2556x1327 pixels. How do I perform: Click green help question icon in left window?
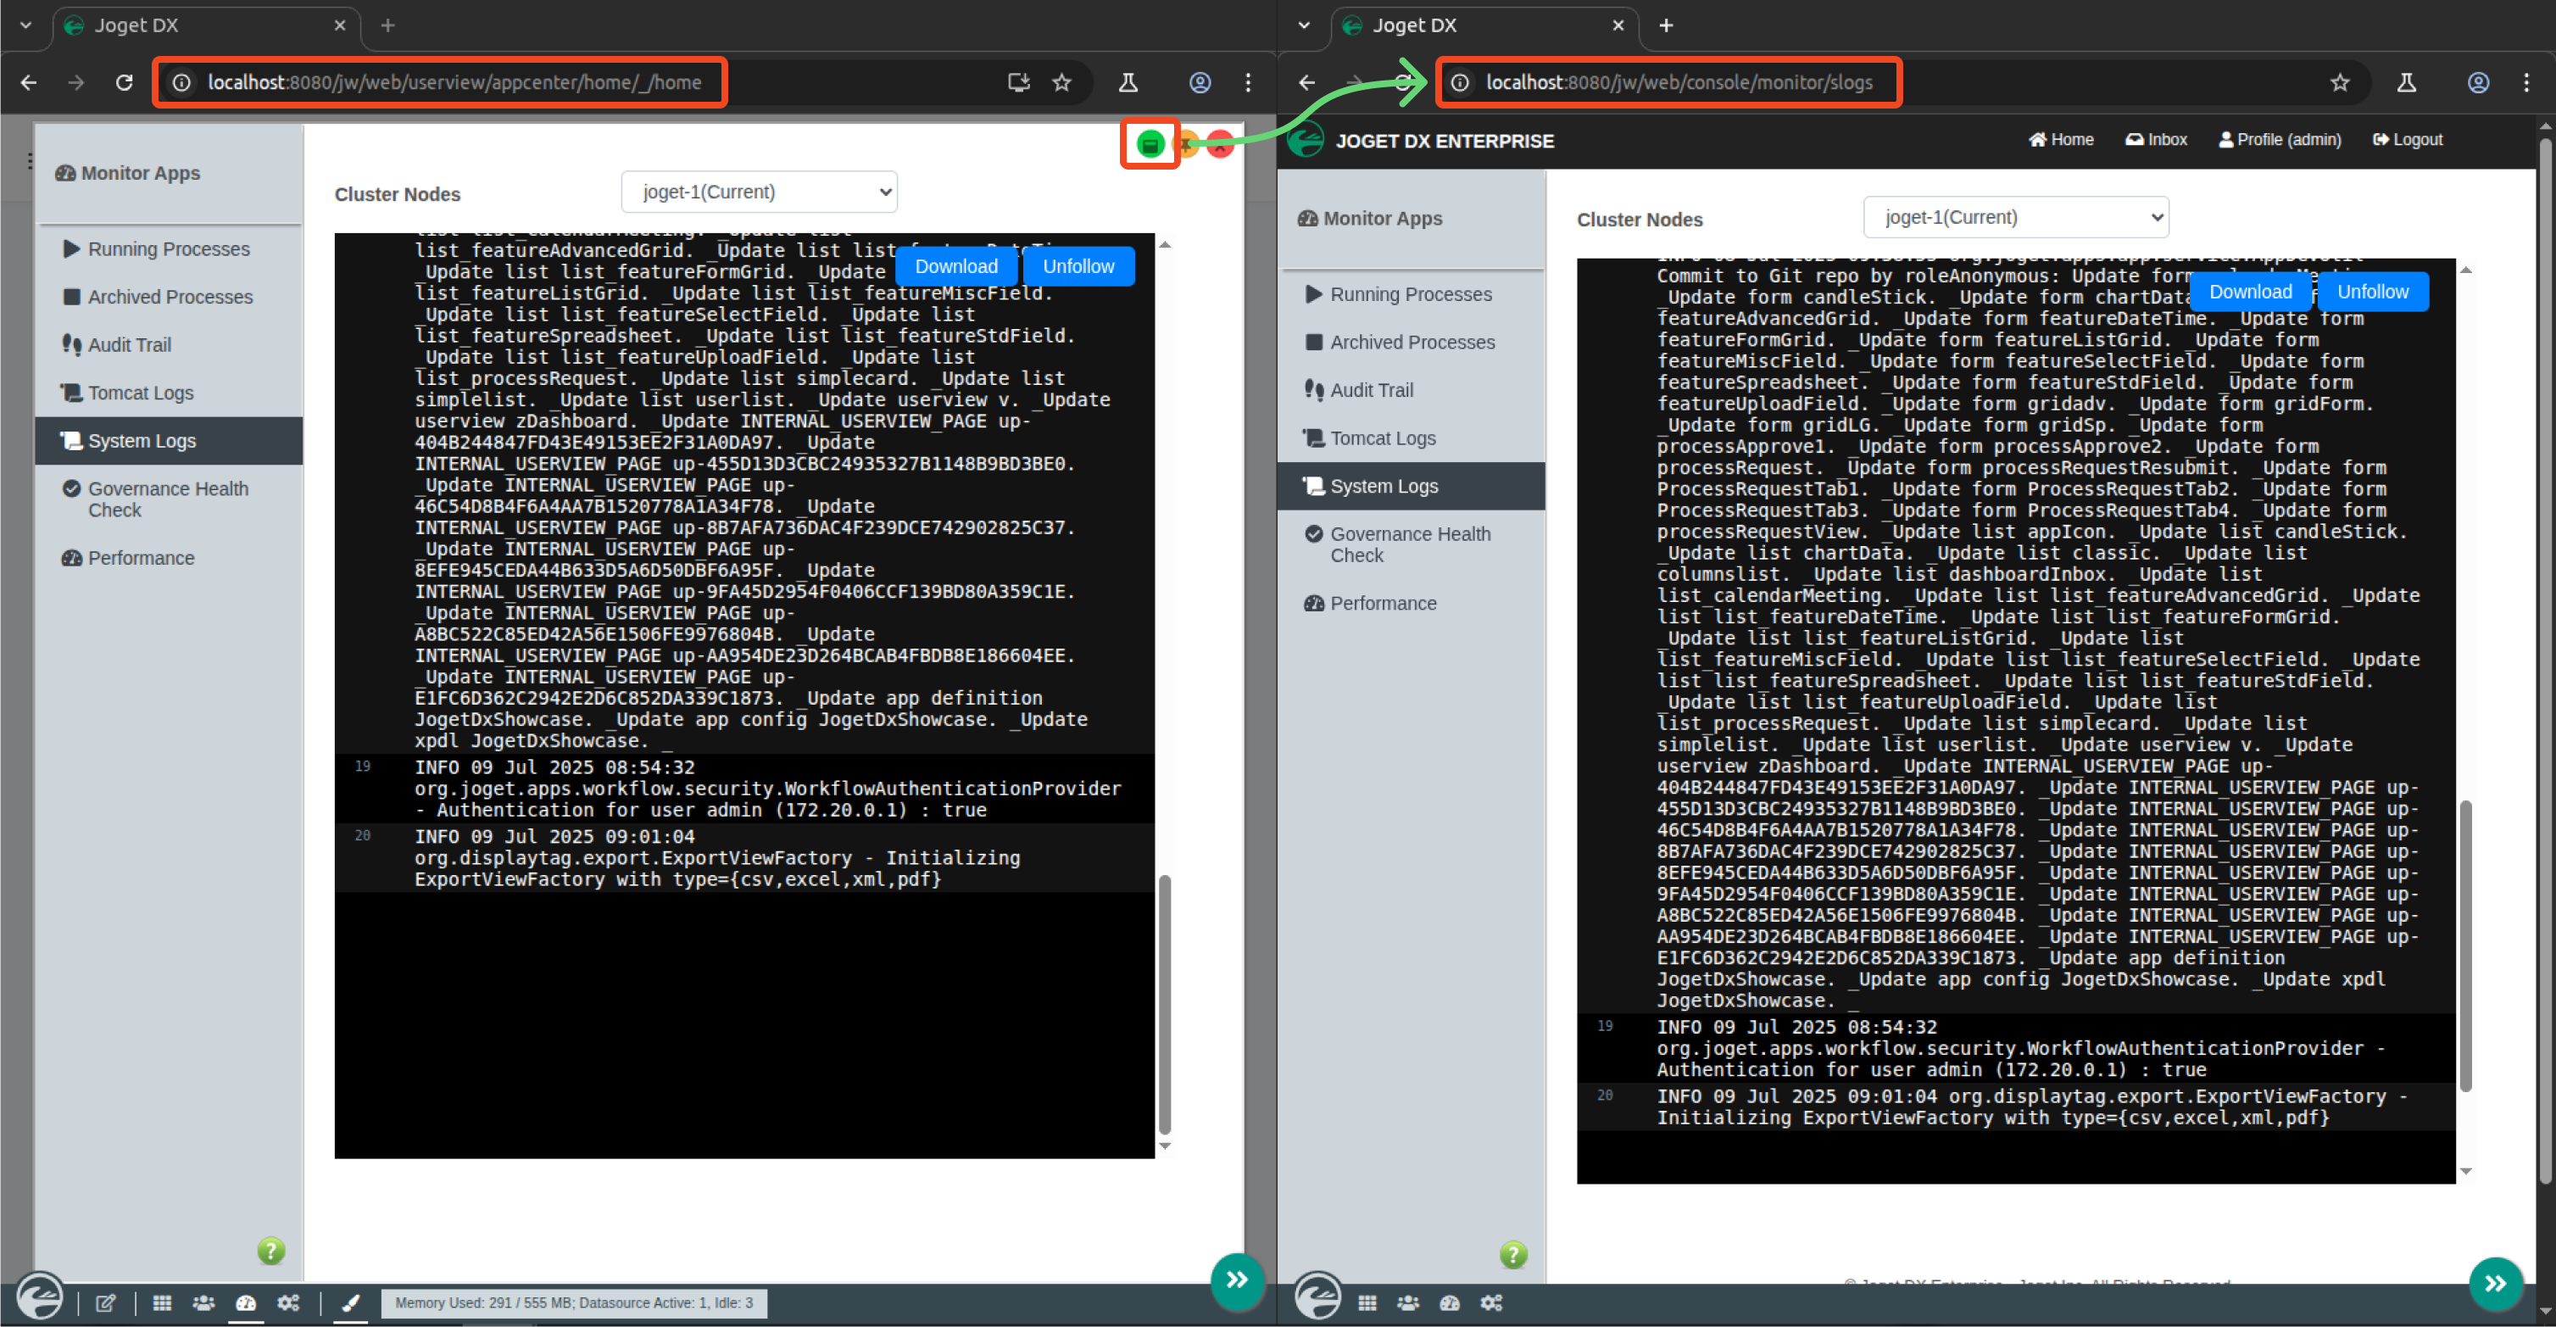[271, 1251]
